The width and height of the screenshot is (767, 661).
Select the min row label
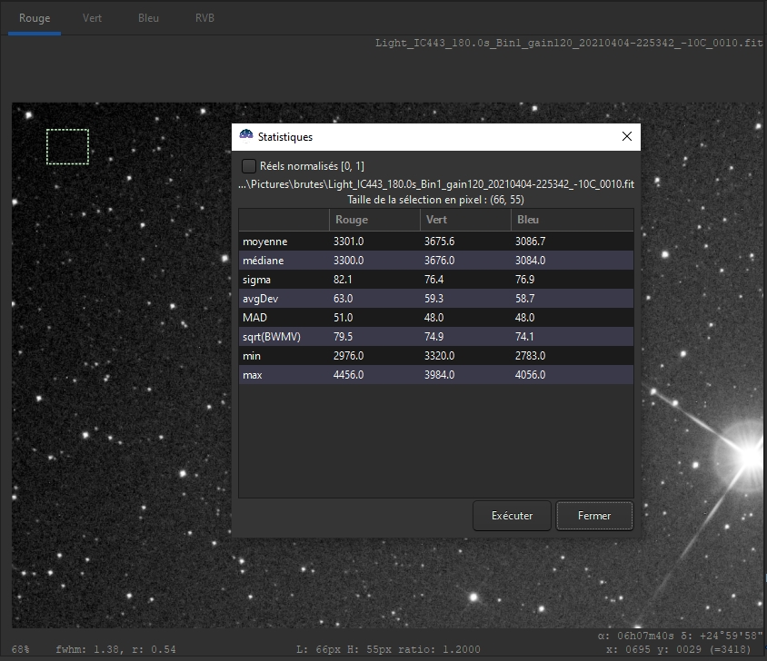point(252,356)
